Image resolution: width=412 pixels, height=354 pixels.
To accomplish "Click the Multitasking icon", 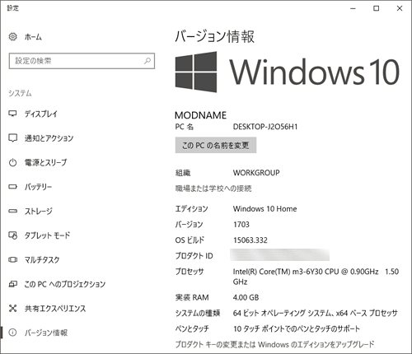I will point(12,259).
